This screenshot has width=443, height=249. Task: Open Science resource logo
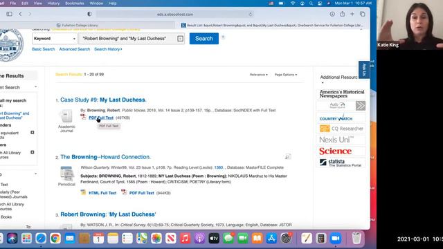pos(335,151)
